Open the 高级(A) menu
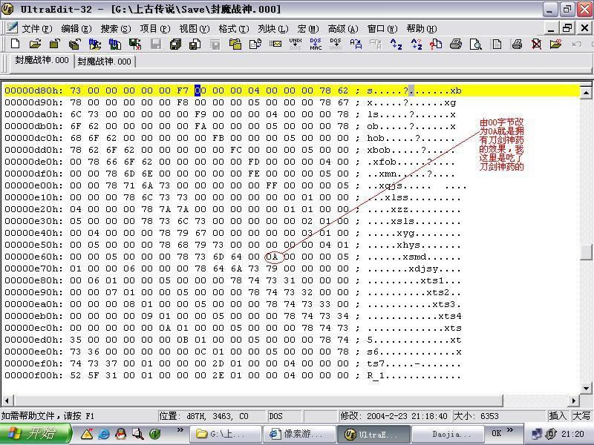This screenshot has width=594, height=445. [x=342, y=28]
